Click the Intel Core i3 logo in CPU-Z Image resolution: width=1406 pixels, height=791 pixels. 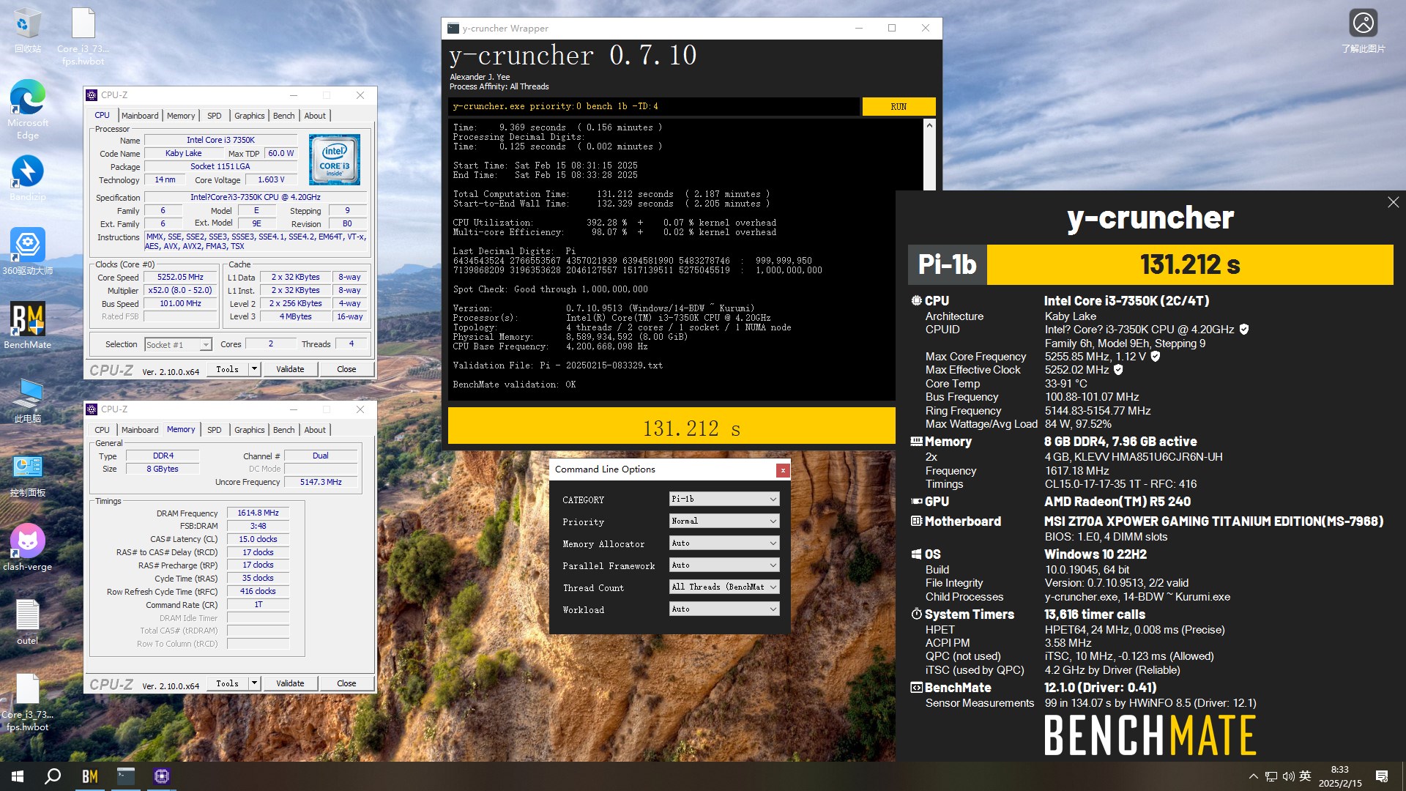point(334,160)
